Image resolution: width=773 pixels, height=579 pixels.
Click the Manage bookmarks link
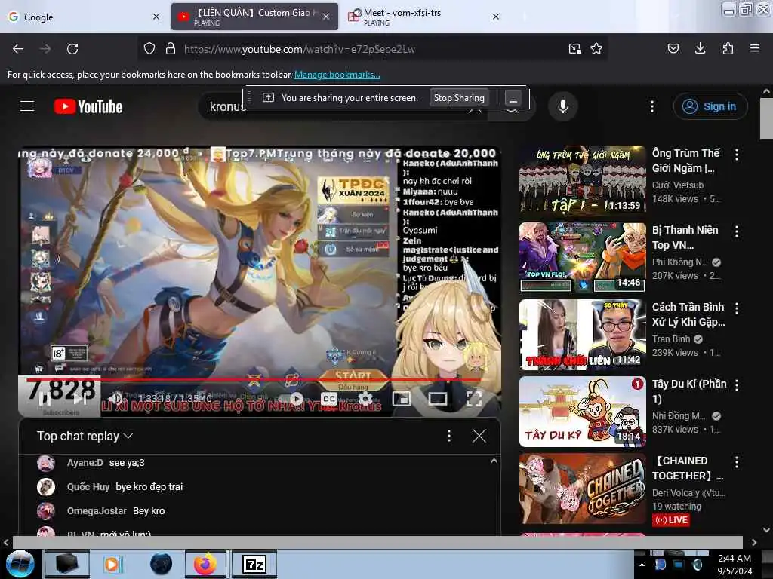[x=337, y=75]
